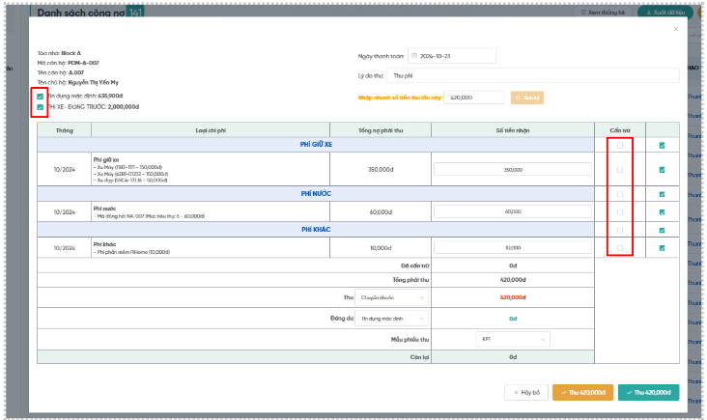Screen dimensions: 707x420
Task: Click the orange 'Thu 420,000đ' button
Action: pos(582,393)
